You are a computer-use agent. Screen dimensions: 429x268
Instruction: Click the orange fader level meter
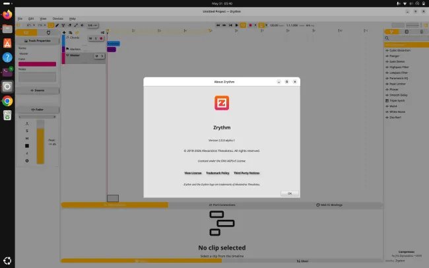(40, 142)
